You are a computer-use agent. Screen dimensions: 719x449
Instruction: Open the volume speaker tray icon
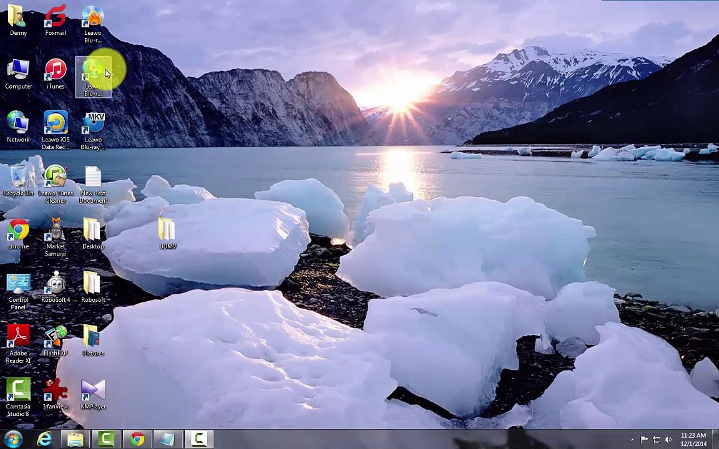pyautogui.click(x=668, y=440)
